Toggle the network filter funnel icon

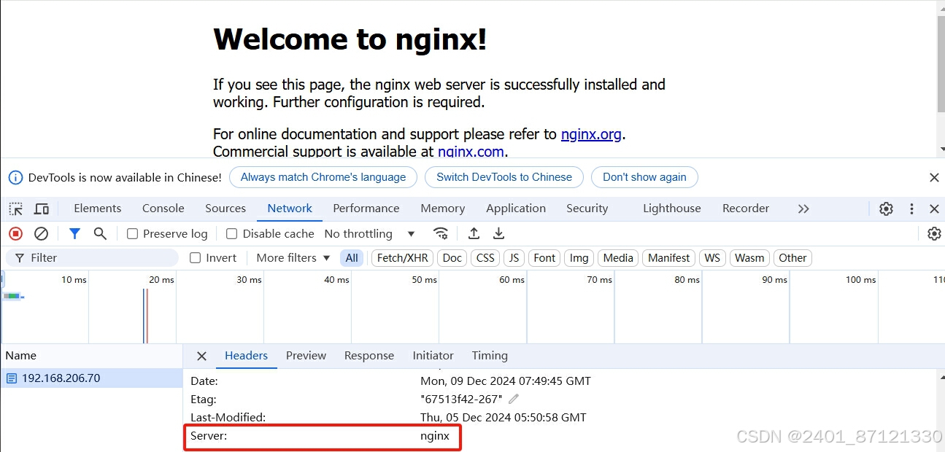click(74, 234)
